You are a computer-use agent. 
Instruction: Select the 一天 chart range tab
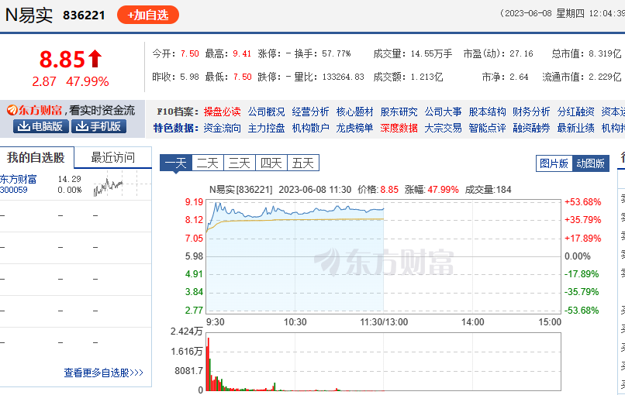175,163
